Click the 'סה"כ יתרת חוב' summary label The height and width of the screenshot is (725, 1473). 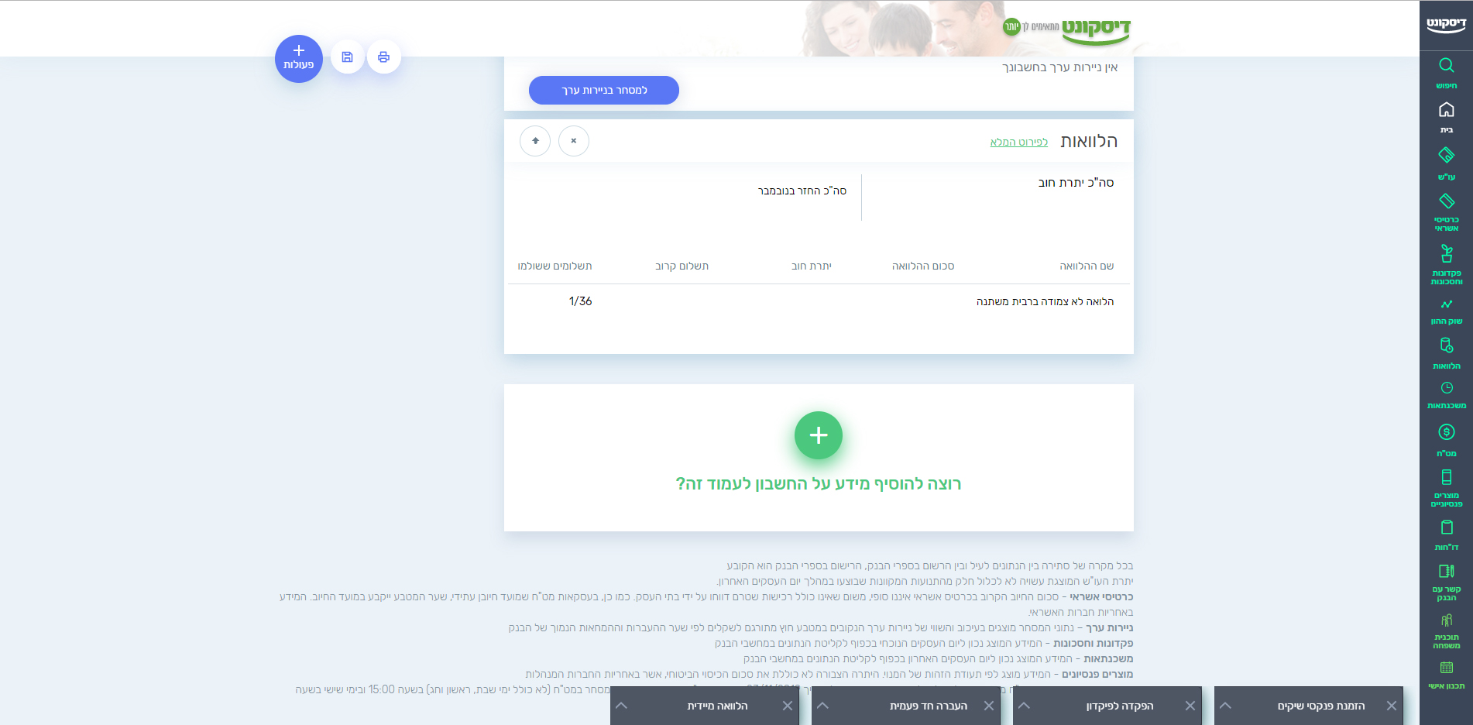point(1076,183)
